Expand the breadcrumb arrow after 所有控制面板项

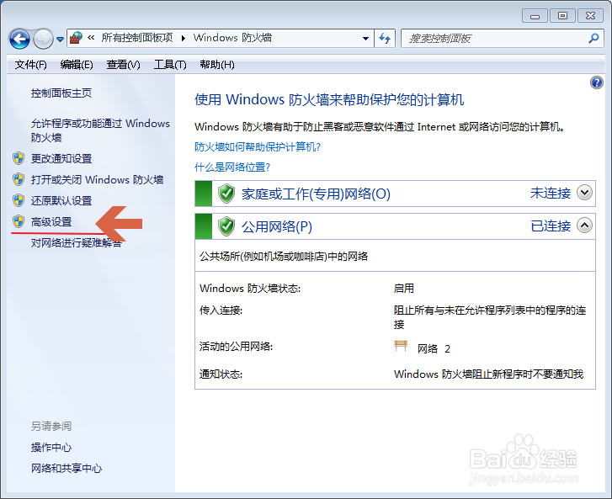pyautogui.click(x=183, y=38)
